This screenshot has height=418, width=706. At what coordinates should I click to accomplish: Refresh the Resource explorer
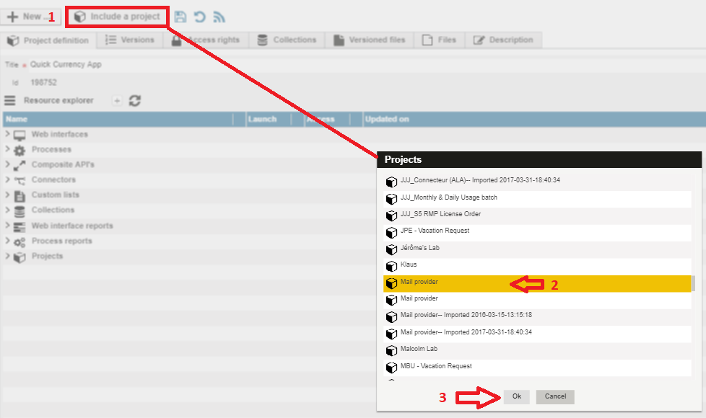(135, 101)
